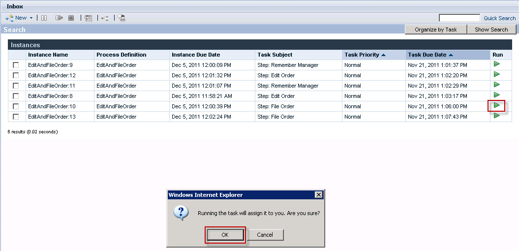Check the box for EditAndFileOrder:13
The width and height of the screenshot is (519, 251).
(16, 117)
